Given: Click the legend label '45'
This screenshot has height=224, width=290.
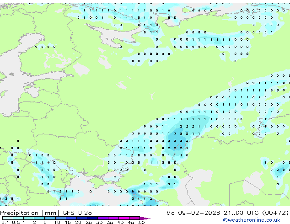Looking at the screenshot, I should pyautogui.click(x=131, y=222).
